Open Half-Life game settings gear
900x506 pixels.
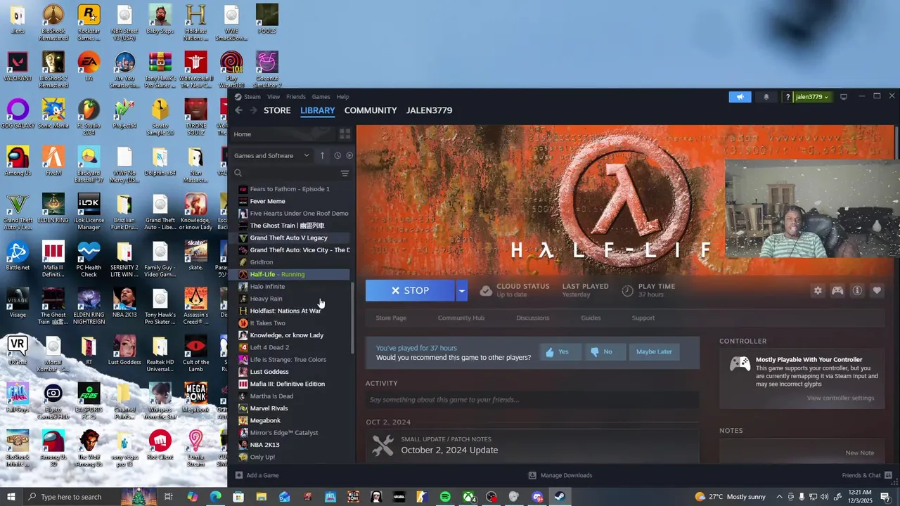818,290
